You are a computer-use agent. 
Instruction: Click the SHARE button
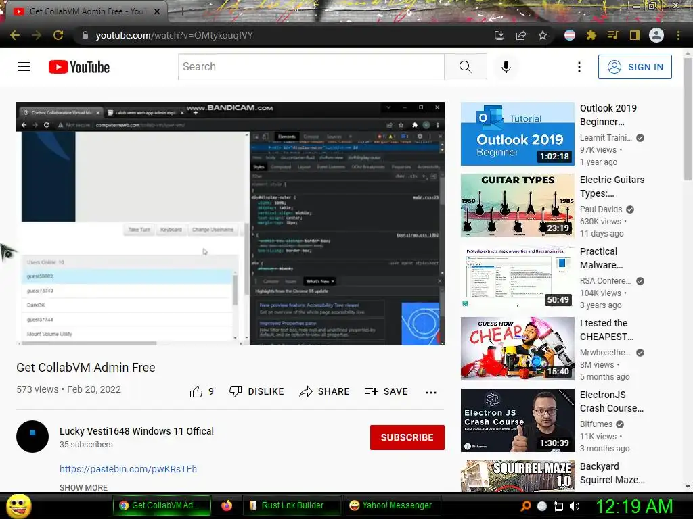[x=324, y=391]
